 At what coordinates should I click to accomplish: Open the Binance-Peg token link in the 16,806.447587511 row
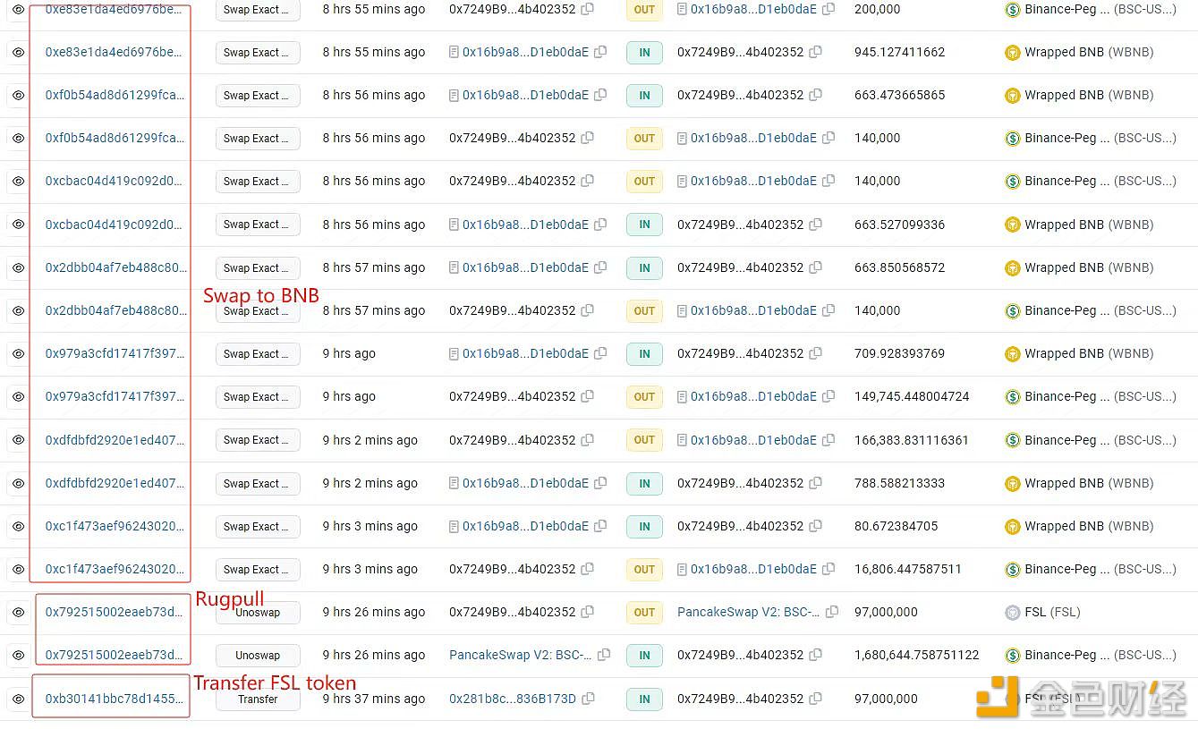tap(1100, 570)
